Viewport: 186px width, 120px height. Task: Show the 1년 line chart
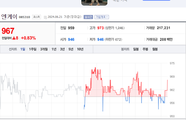tap(54, 49)
